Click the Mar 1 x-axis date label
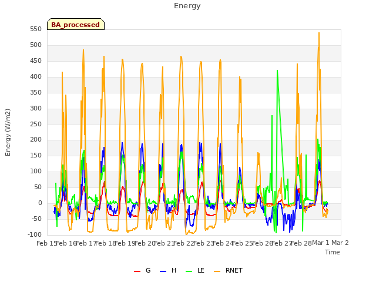 321,243
